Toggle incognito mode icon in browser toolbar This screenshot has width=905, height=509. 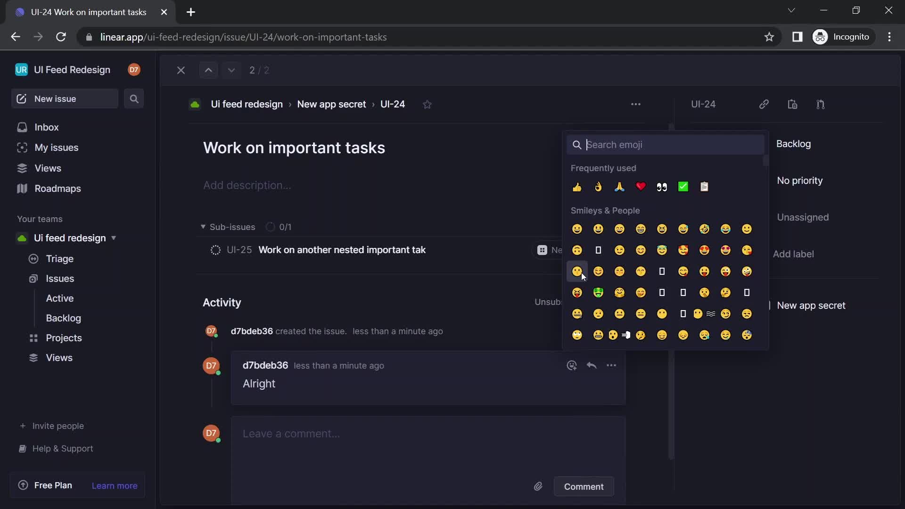820,38
